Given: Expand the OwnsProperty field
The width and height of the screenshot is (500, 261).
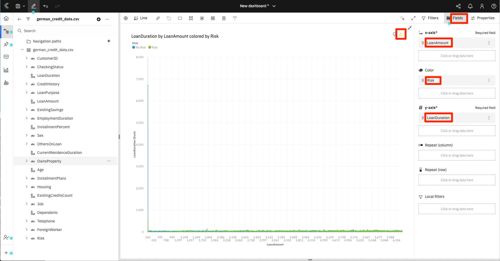Looking at the screenshot, I should (26, 161).
